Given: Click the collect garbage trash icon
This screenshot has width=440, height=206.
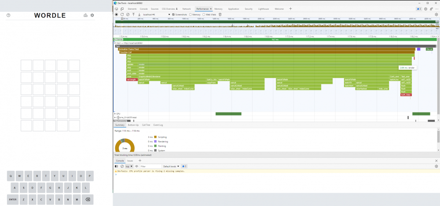Looking at the screenshot, I should click(220, 14).
